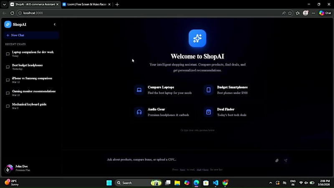Open a new browser tab
The image size is (334, 188).
[x=117, y=4]
